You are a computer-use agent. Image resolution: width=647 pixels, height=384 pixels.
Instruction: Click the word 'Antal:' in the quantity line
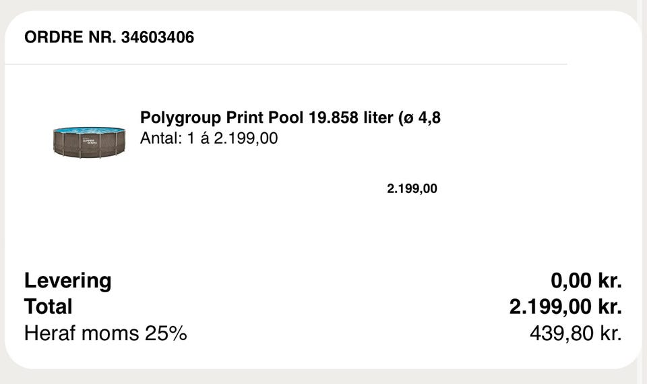[159, 138]
